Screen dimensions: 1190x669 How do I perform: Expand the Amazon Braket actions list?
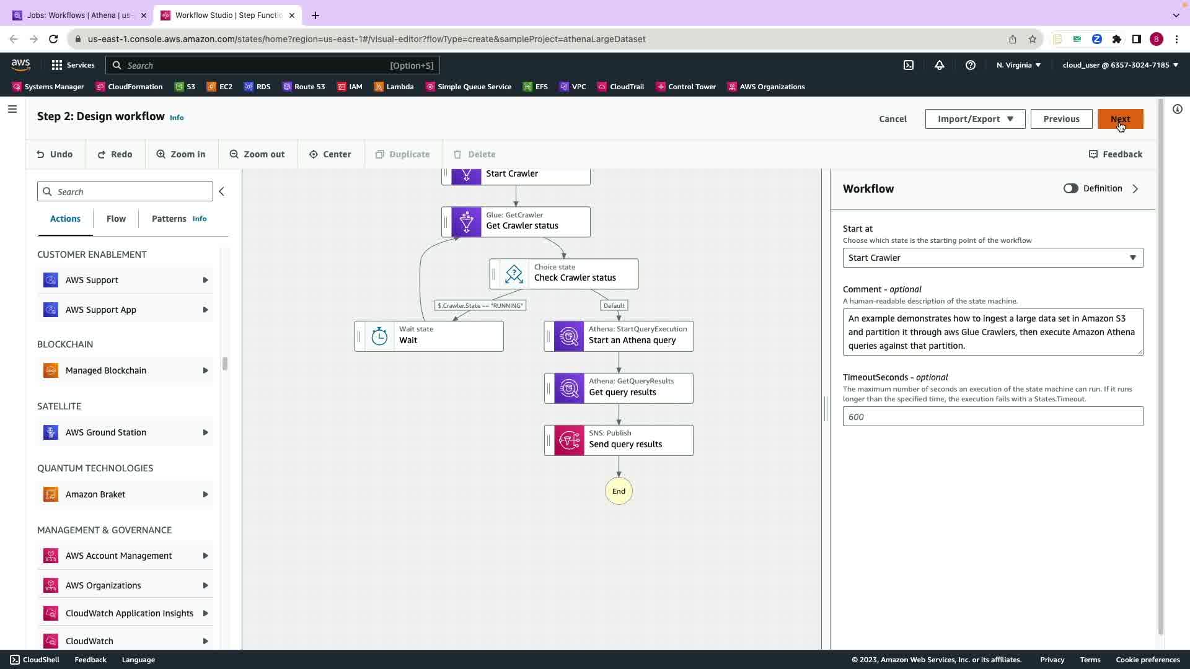pos(205,494)
